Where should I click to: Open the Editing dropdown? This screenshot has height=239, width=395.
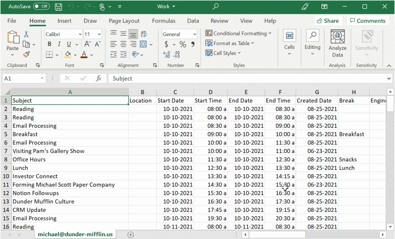312,43
